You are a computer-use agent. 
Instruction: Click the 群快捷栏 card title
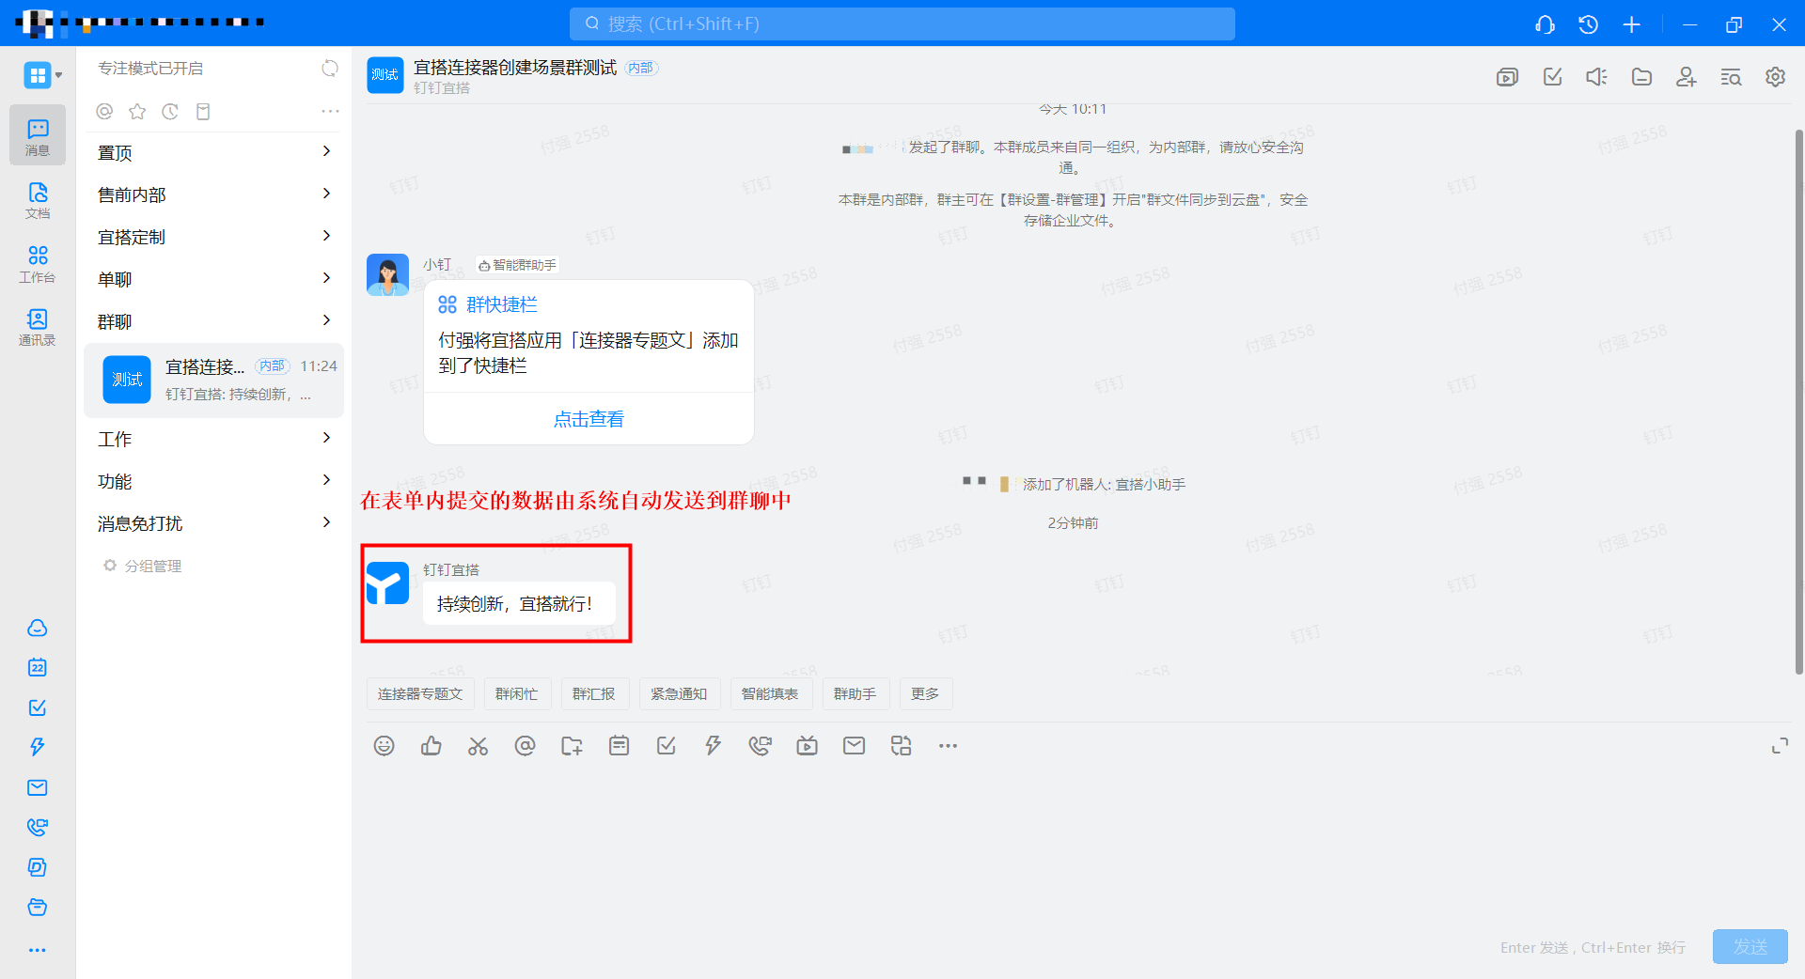(x=501, y=304)
